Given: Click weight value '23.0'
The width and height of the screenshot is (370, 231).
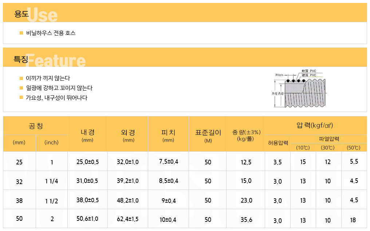Looking at the screenshot, I should (247, 200).
